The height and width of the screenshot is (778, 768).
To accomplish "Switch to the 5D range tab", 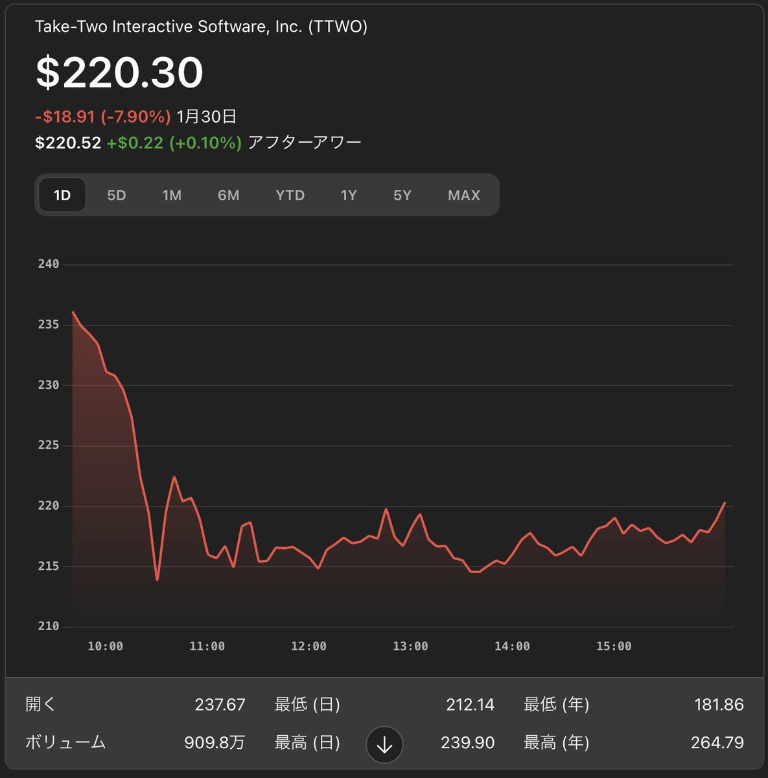I will point(117,195).
